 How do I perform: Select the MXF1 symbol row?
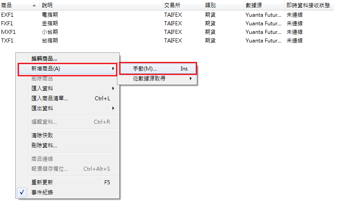point(167,32)
